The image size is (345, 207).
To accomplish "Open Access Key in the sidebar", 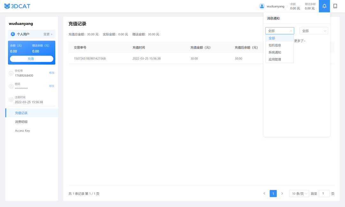I will [22, 131].
